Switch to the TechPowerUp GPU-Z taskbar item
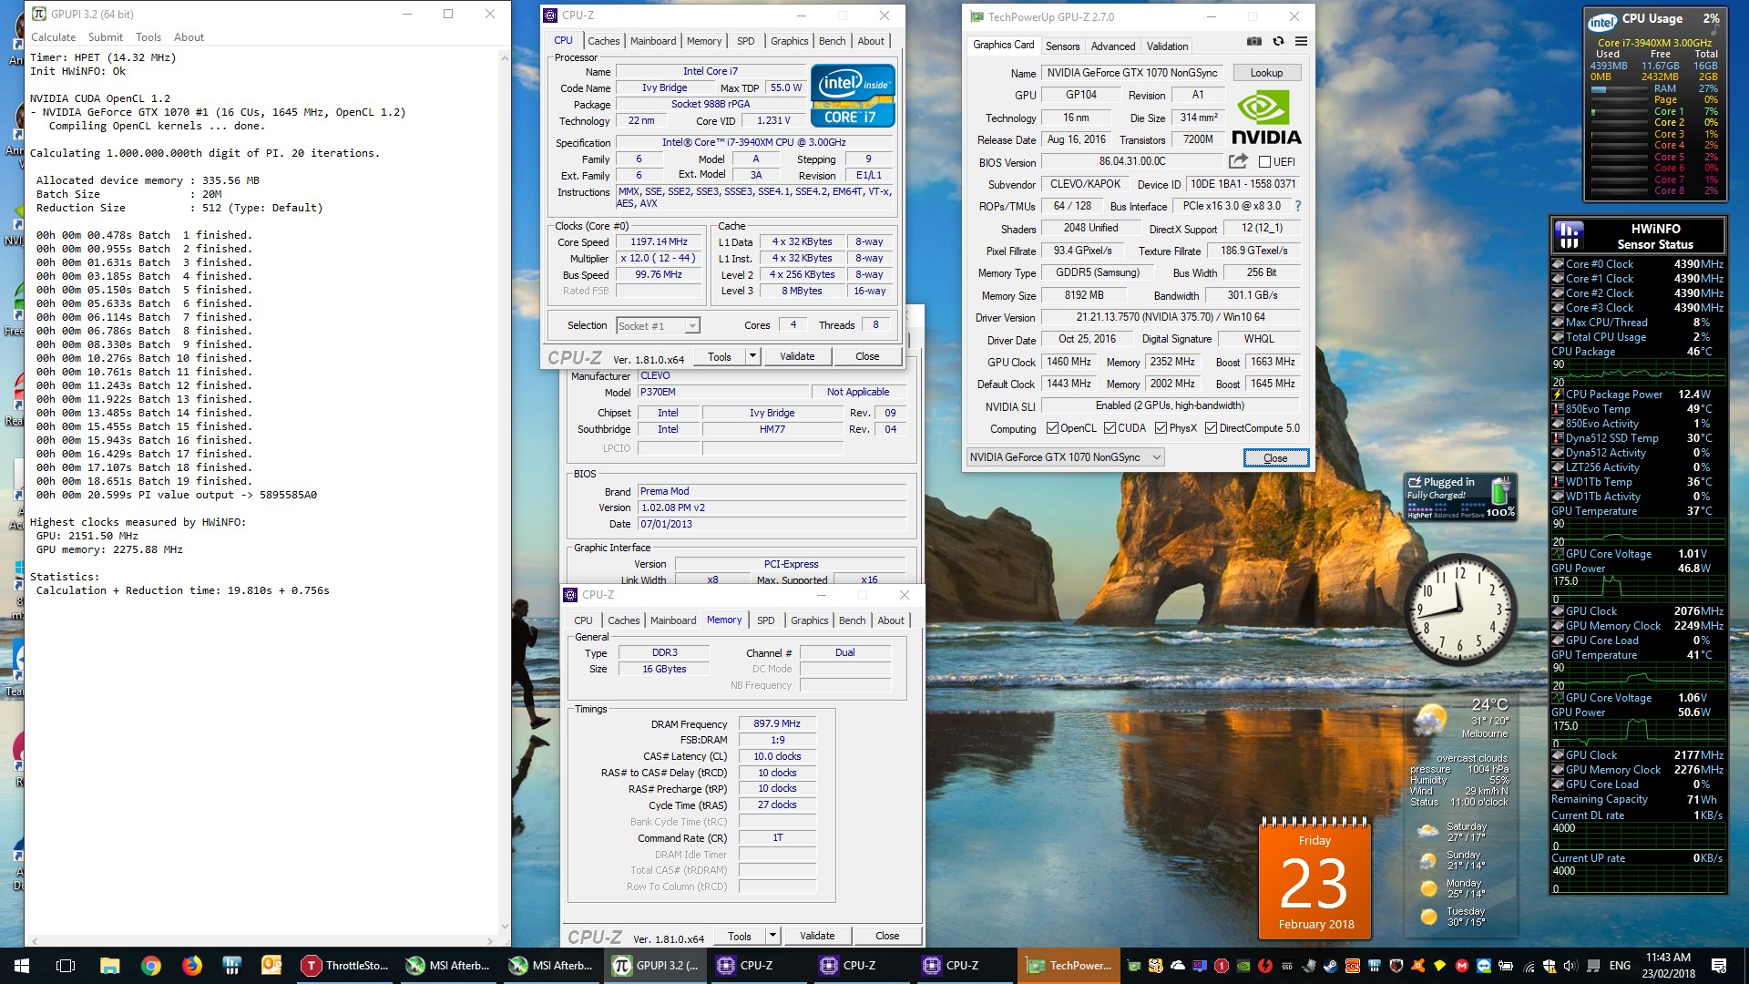The height and width of the screenshot is (984, 1749). pos(1069,966)
